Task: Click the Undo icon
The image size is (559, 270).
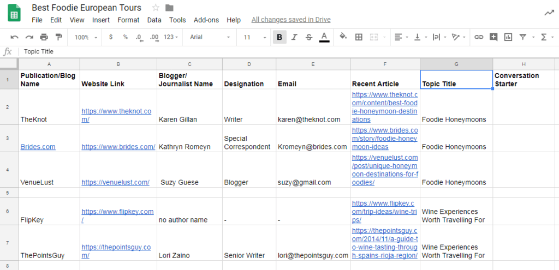Action: (x=14, y=37)
